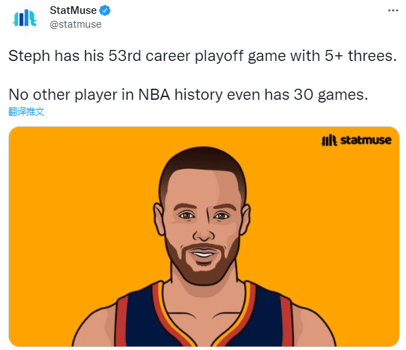This screenshot has height=350, width=406.
Task: Click the StatMuse display name
Action: (x=73, y=10)
